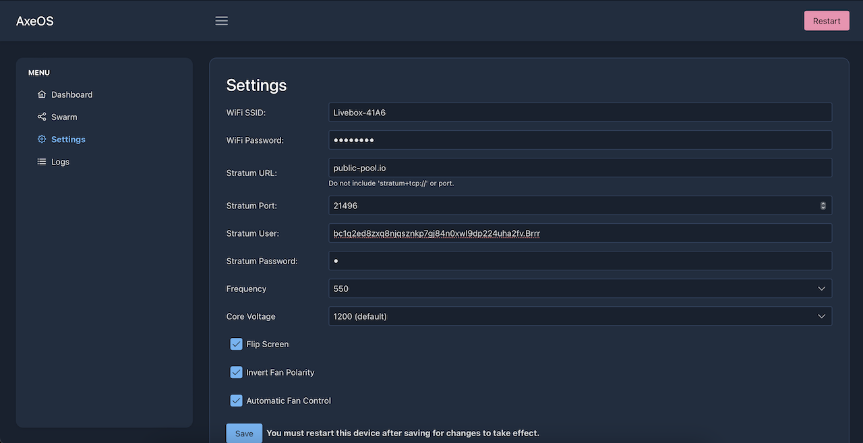This screenshot has width=863, height=443.
Task: Toggle the hamburger menu icon
Action: pyautogui.click(x=221, y=20)
